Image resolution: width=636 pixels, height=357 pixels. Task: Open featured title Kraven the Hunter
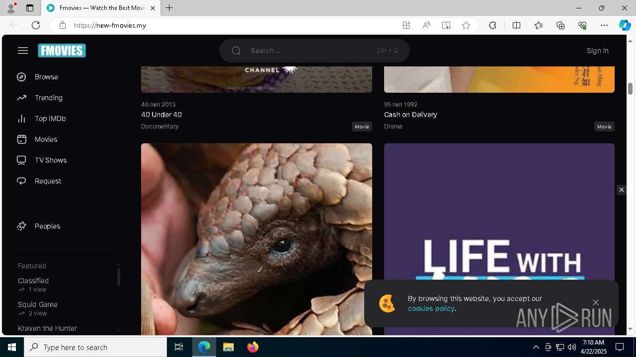pos(47,328)
